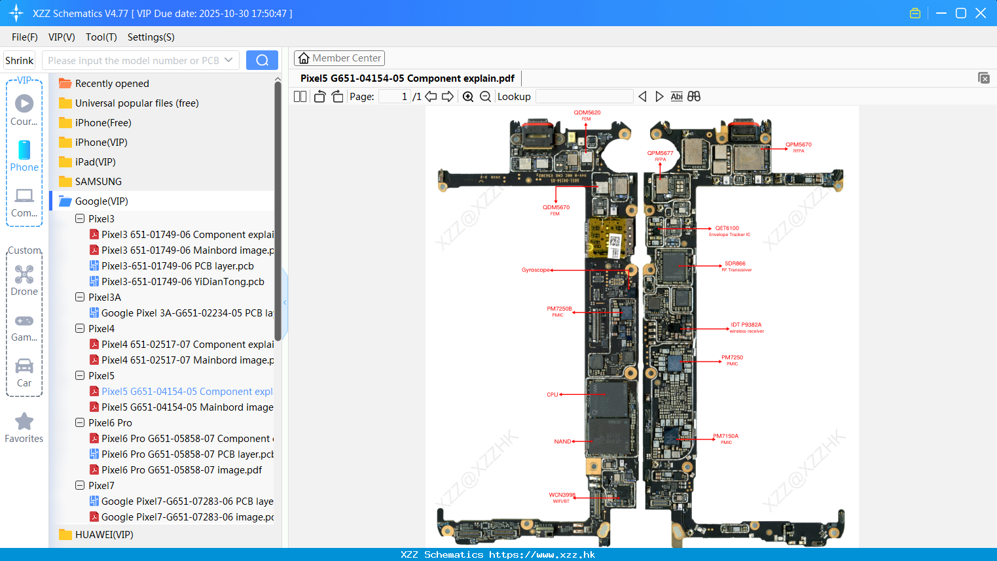This screenshot has height=561, width=997.
Task: Collapse the Pixel3A tree node
Action: (x=80, y=297)
